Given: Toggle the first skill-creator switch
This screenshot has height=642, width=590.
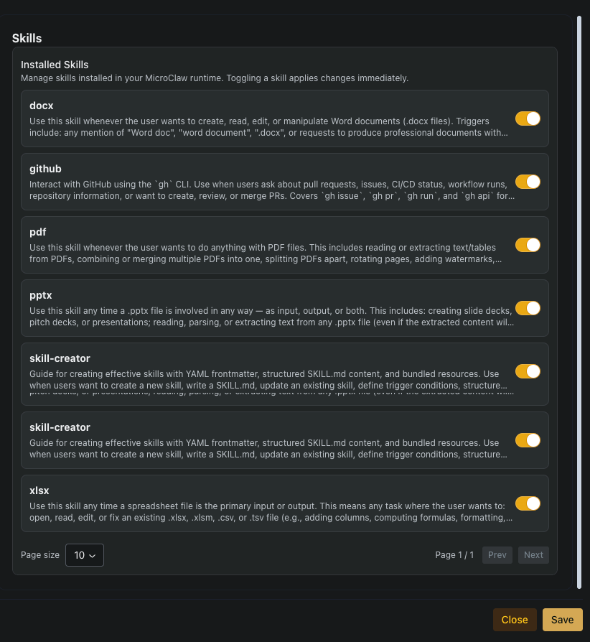Looking at the screenshot, I should click(x=528, y=371).
